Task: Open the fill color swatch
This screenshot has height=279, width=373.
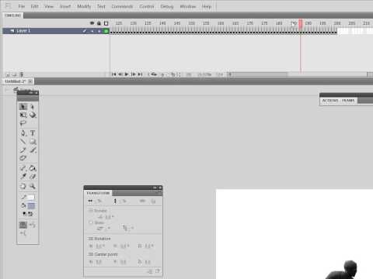Action: click(31, 206)
